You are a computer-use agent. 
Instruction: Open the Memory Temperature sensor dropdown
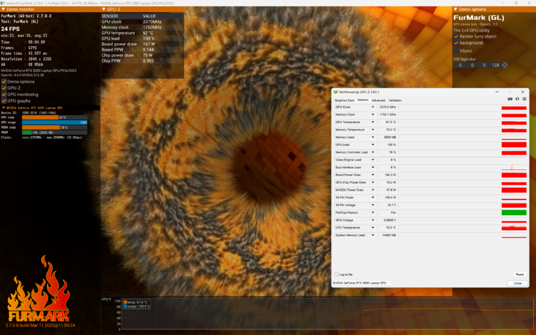coord(372,130)
